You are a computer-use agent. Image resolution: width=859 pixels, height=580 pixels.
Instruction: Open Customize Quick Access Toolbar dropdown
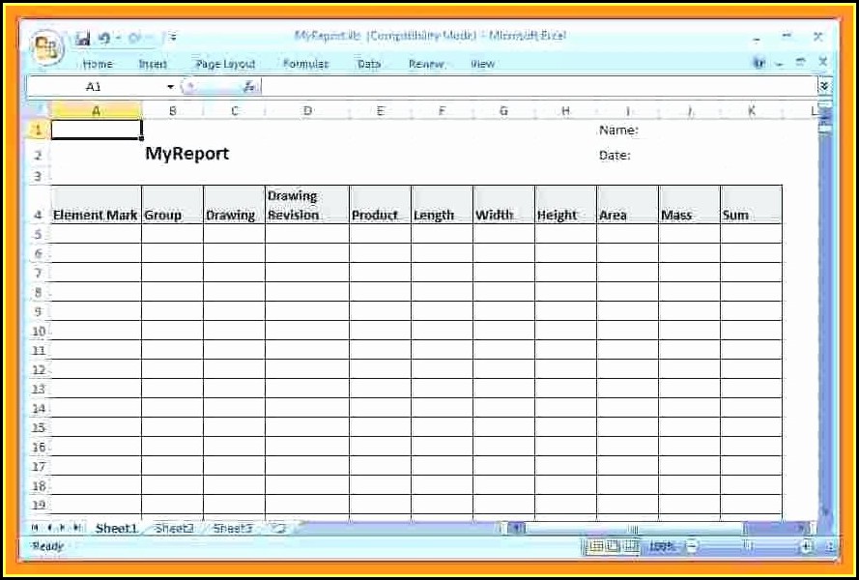click(x=173, y=39)
